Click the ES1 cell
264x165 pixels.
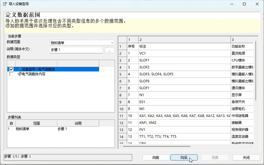click(x=184, y=102)
